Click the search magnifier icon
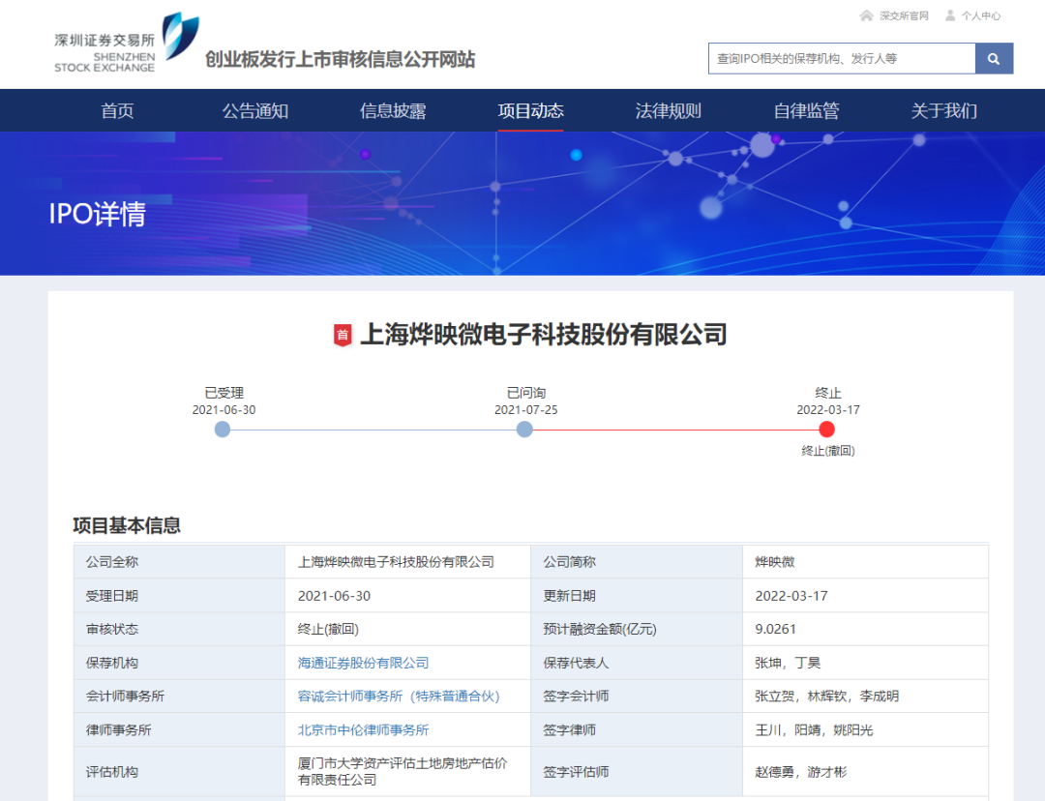 (x=993, y=58)
